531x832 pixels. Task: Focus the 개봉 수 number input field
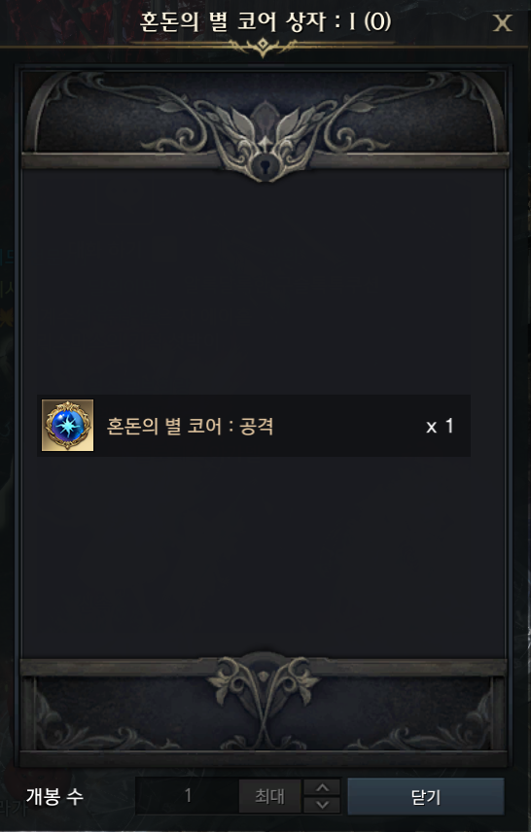coord(187,796)
